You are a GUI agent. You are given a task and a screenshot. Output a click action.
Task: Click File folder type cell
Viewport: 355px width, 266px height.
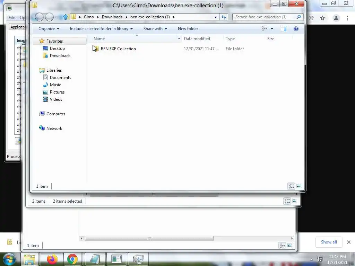[235, 48]
